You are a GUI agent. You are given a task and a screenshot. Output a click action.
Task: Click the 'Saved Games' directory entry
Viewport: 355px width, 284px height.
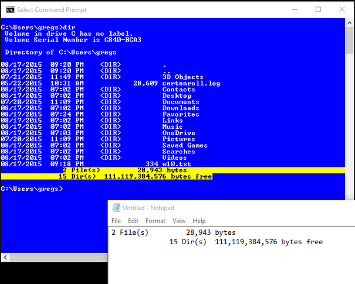click(x=185, y=145)
